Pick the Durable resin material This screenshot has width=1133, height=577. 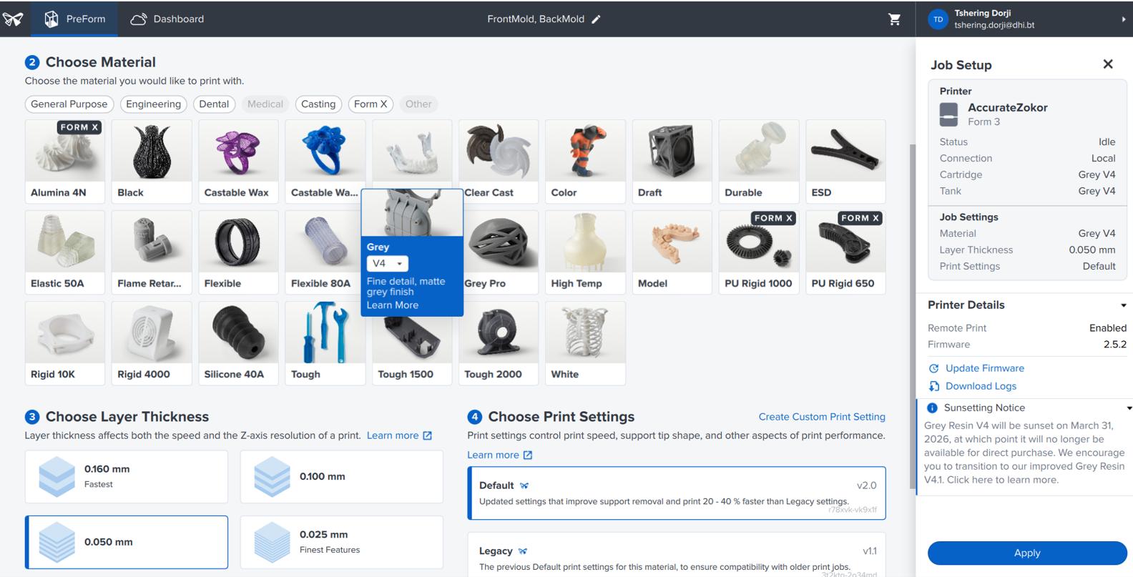tap(759, 162)
